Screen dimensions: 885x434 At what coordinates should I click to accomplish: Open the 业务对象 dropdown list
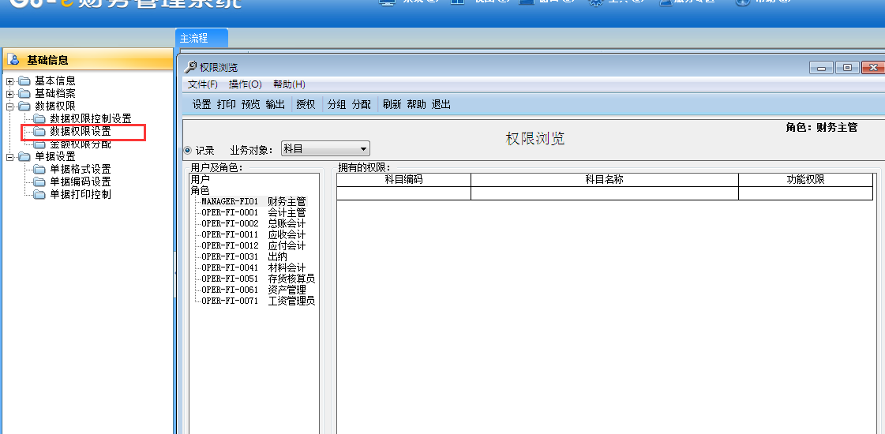point(363,149)
